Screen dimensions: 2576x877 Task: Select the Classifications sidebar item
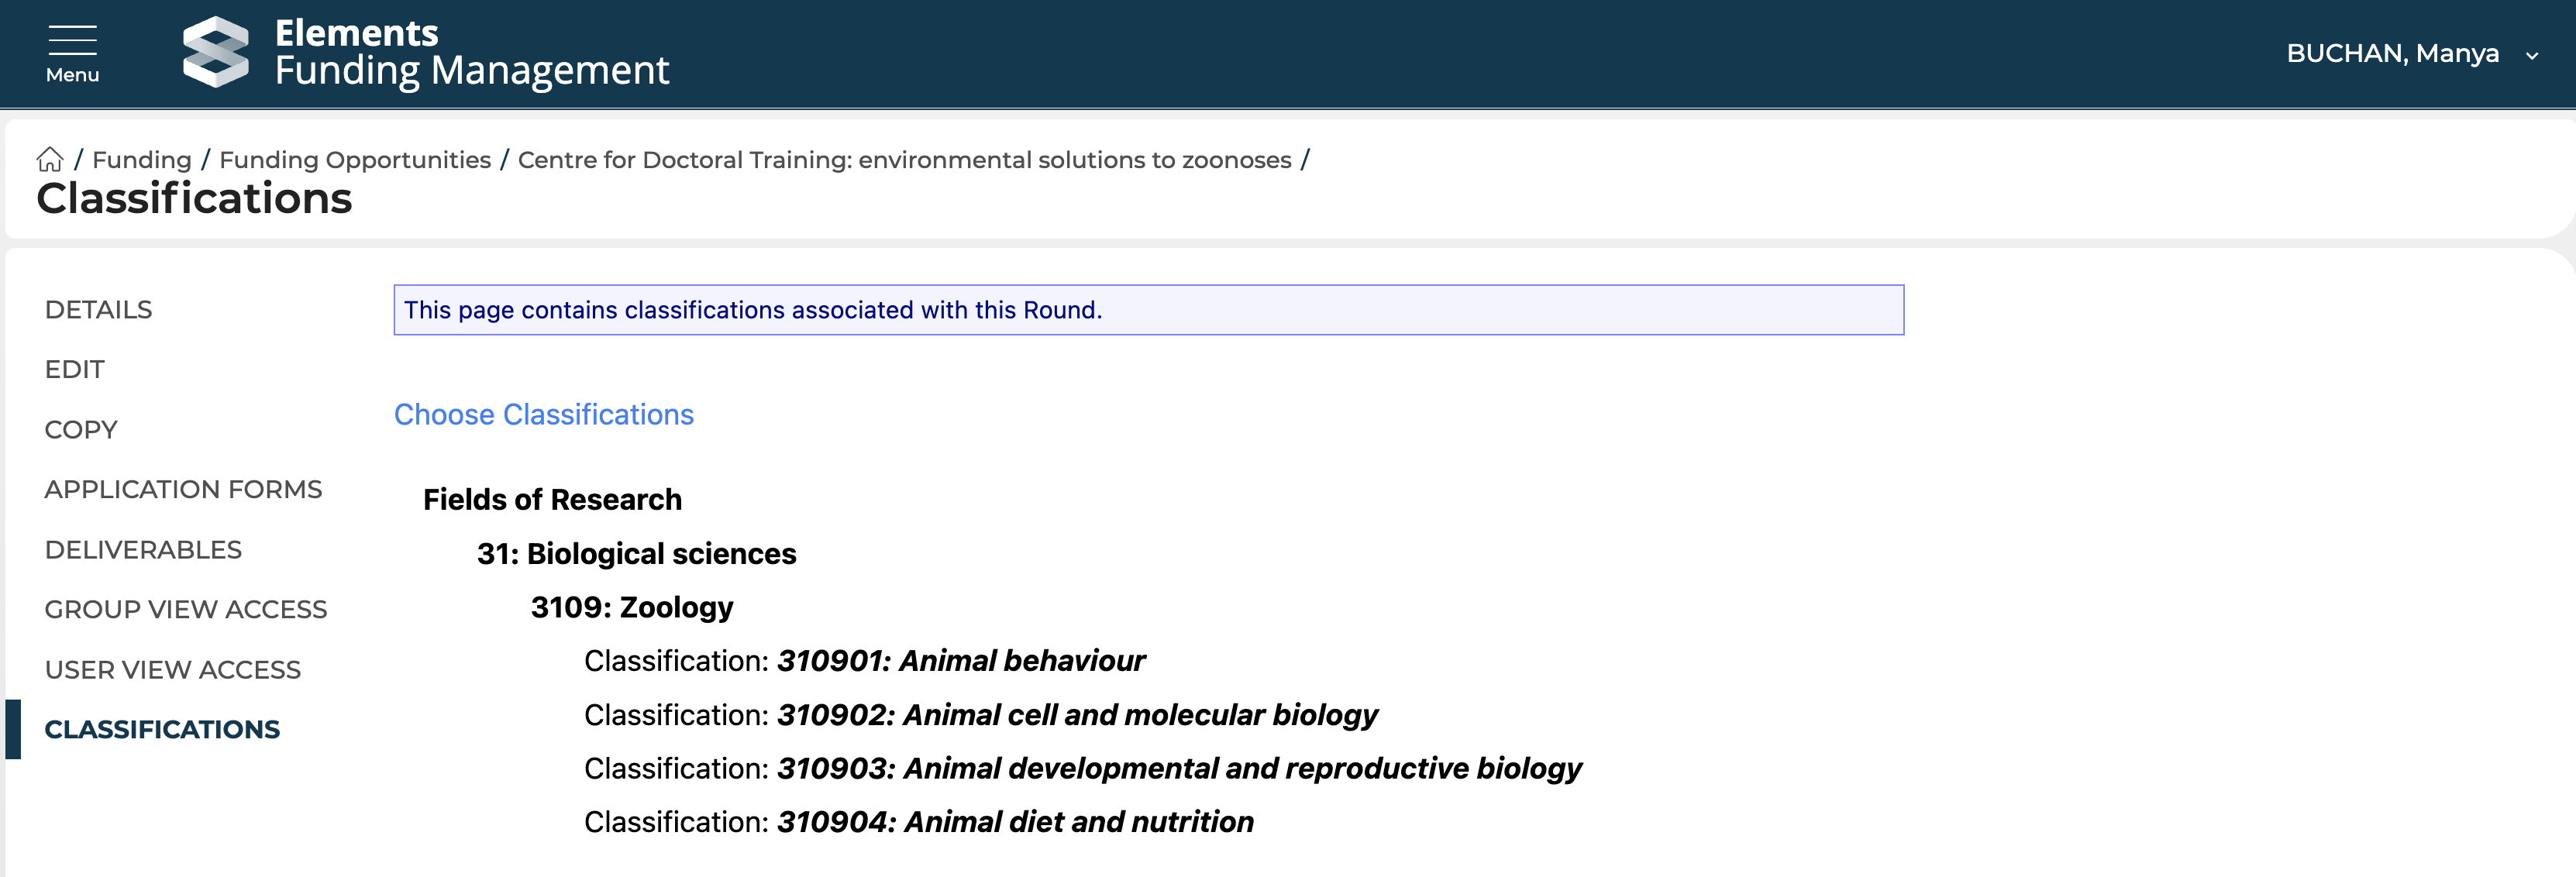(162, 730)
